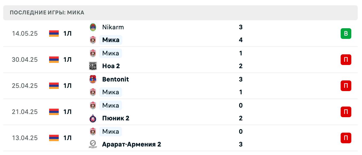Click the Ararat-Armenia 2 logo
The height and width of the screenshot is (155, 362).
[x=93, y=144]
